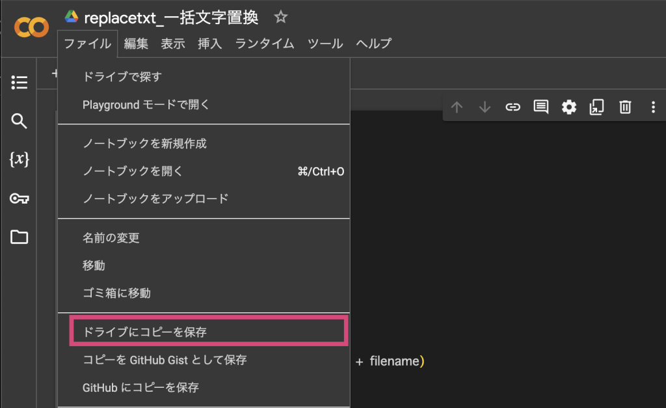Open the cell's more options menu
Viewport: 666px width, 408px height.
point(653,107)
